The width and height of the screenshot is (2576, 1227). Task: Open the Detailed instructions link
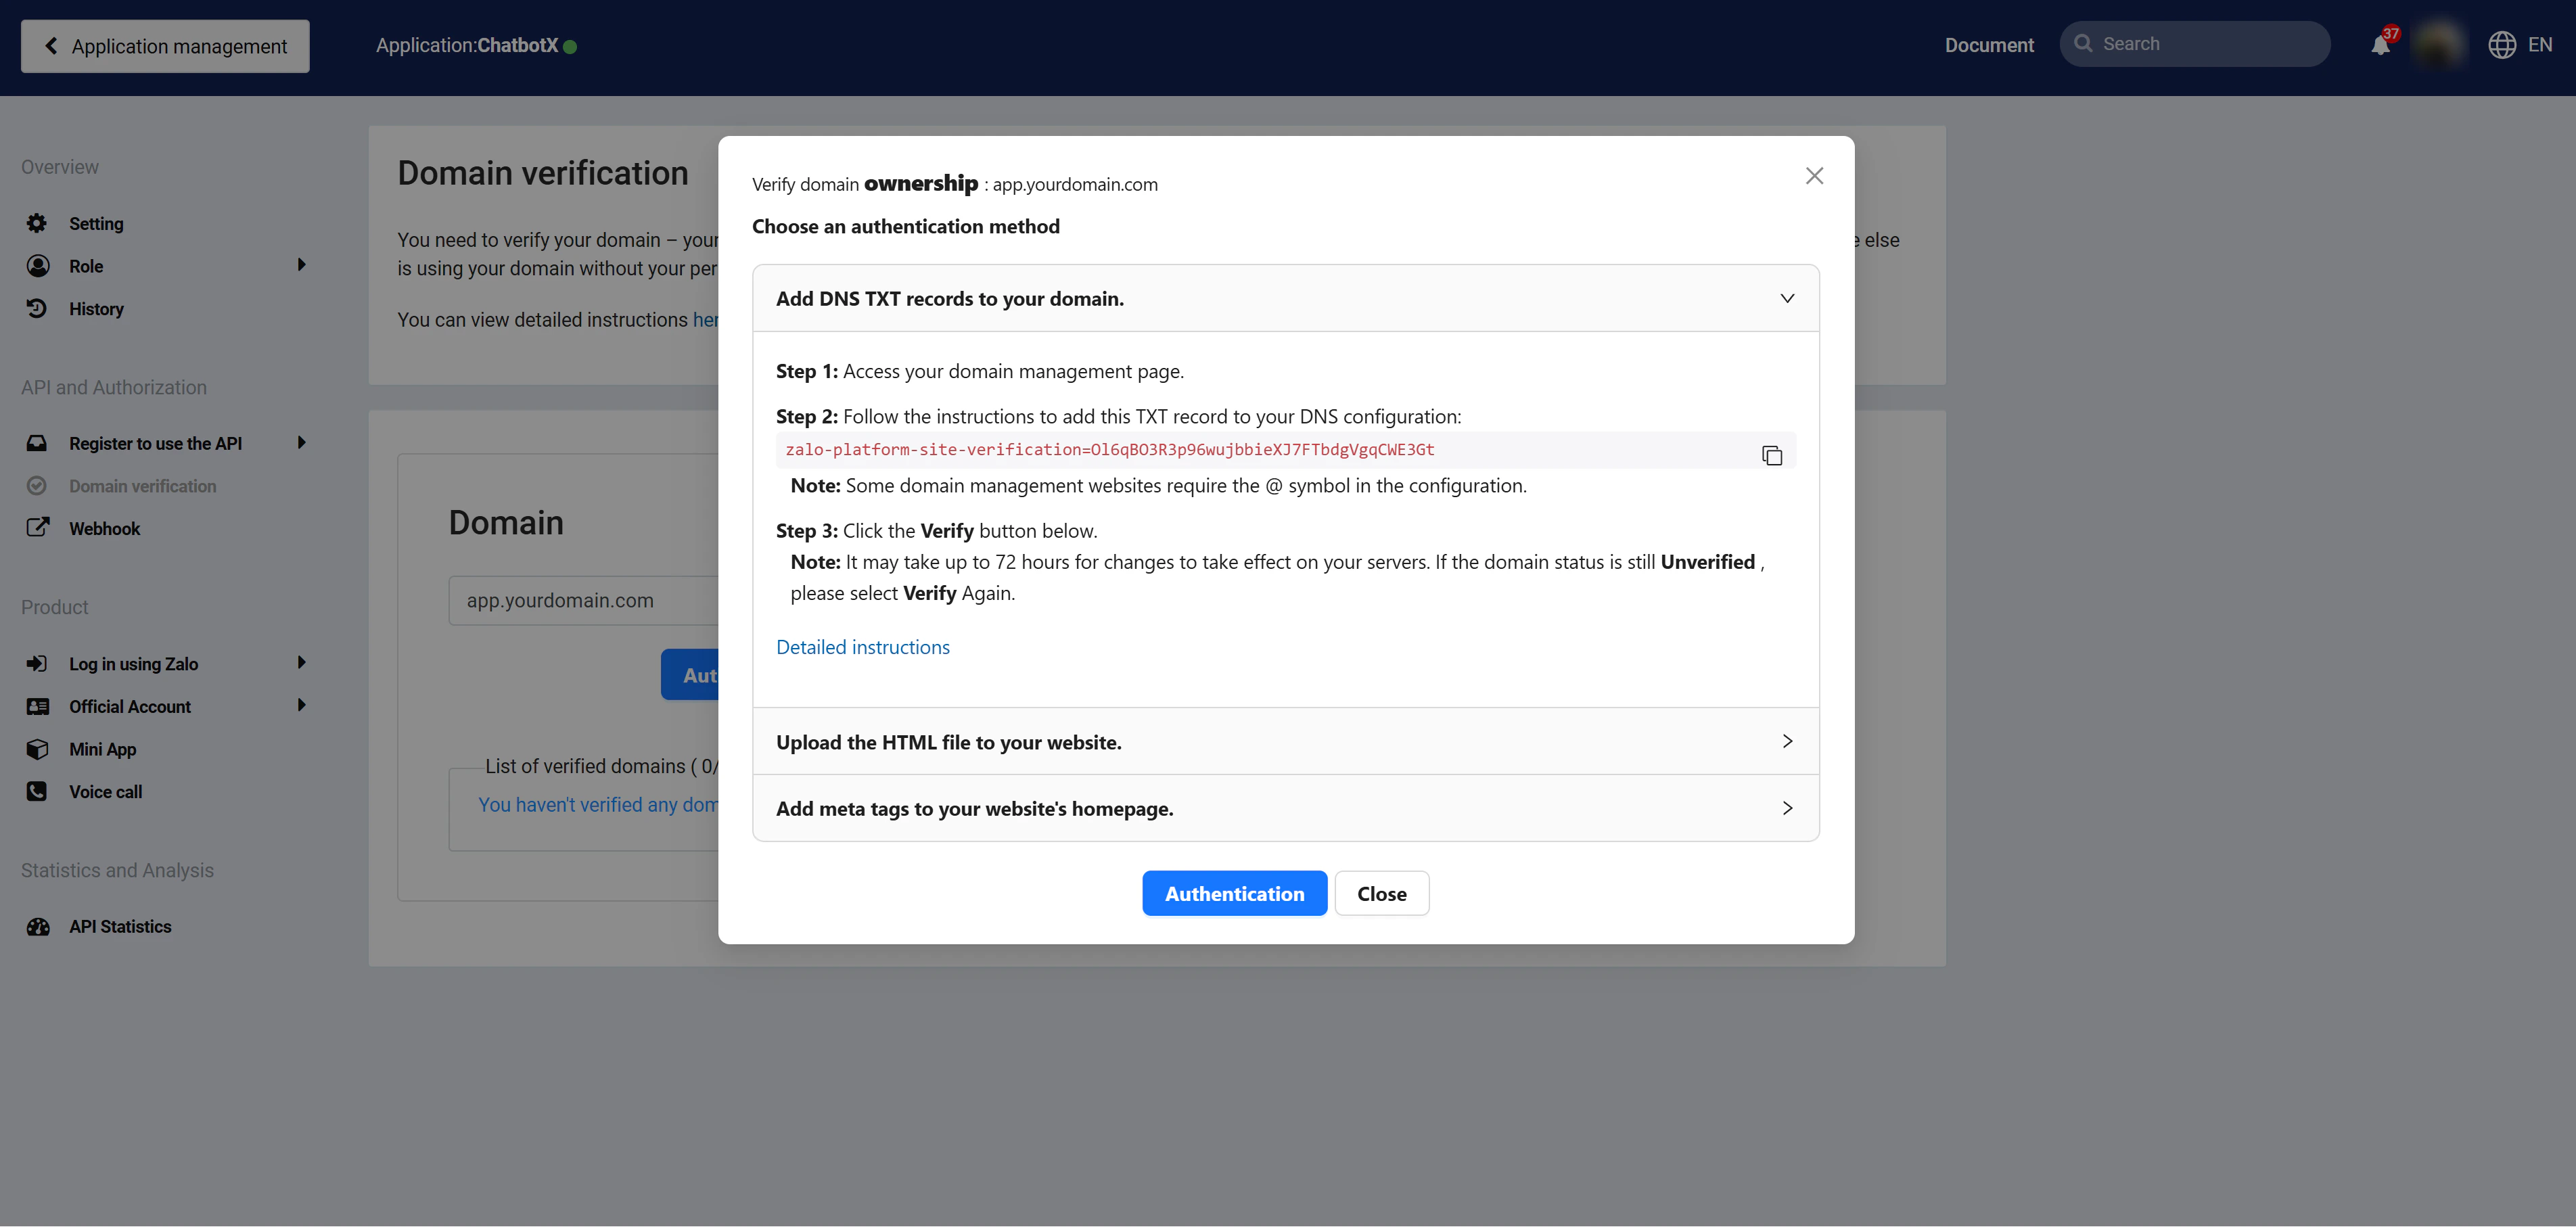[x=862, y=647]
